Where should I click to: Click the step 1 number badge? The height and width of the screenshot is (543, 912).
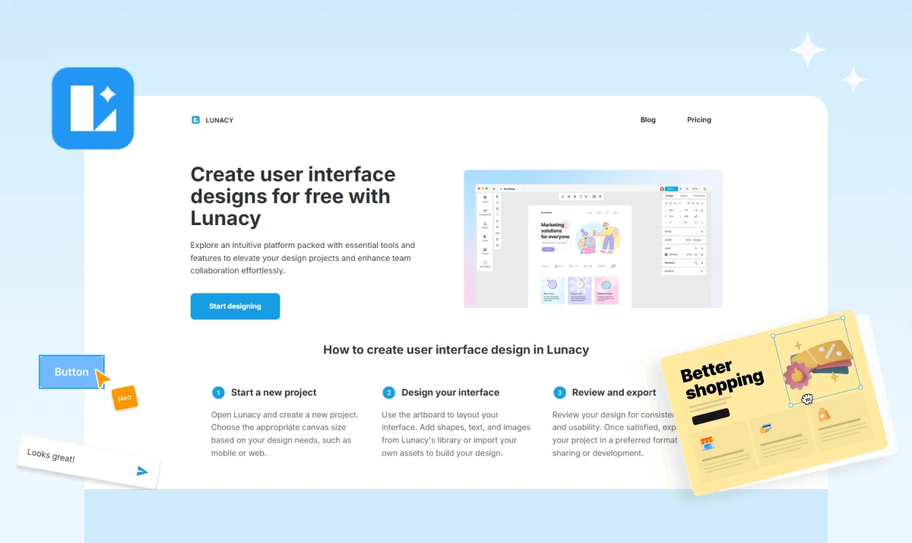(218, 392)
